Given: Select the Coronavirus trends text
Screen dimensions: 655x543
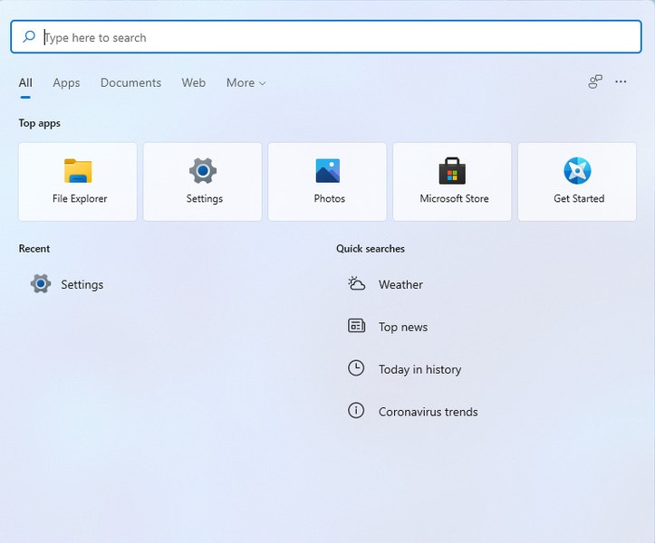Looking at the screenshot, I should point(429,412).
